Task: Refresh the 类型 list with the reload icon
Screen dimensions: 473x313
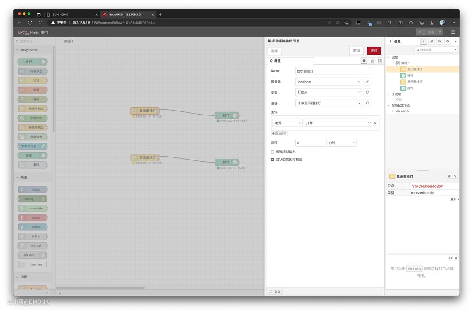Action: click(367, 92)
